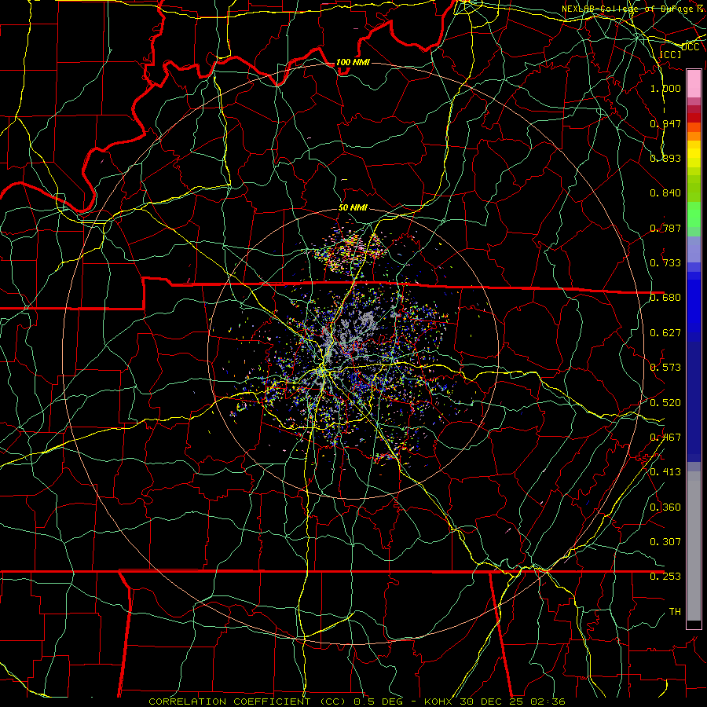The image size is (707, 707).
Task: Click the 0.520 legend value
Action: 665,403
